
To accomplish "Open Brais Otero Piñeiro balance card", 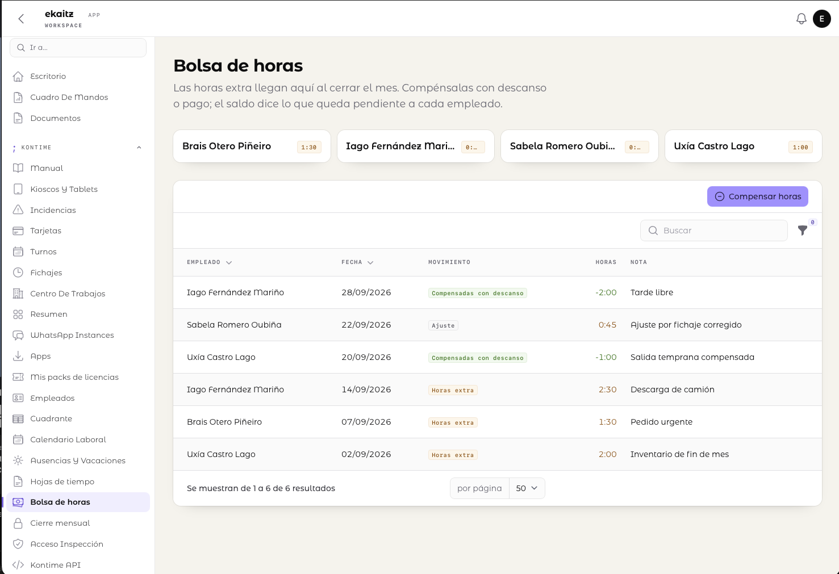I will tap(252, 146).
